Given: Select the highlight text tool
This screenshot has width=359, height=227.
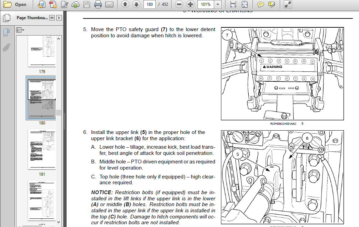Looking at the screenshot, I should tap(272, 4).
